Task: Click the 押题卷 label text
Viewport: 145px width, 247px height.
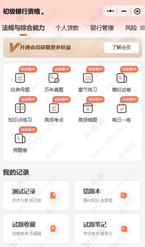Action: point(20,150)
